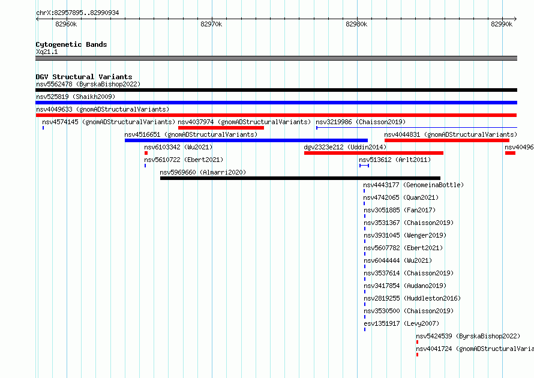
Task: Select the black nsv5562478 variant bar
Action: [276, 90]
